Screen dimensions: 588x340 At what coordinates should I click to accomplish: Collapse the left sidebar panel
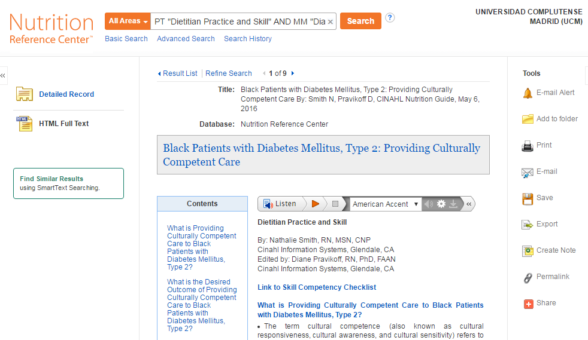click(3, 75)
